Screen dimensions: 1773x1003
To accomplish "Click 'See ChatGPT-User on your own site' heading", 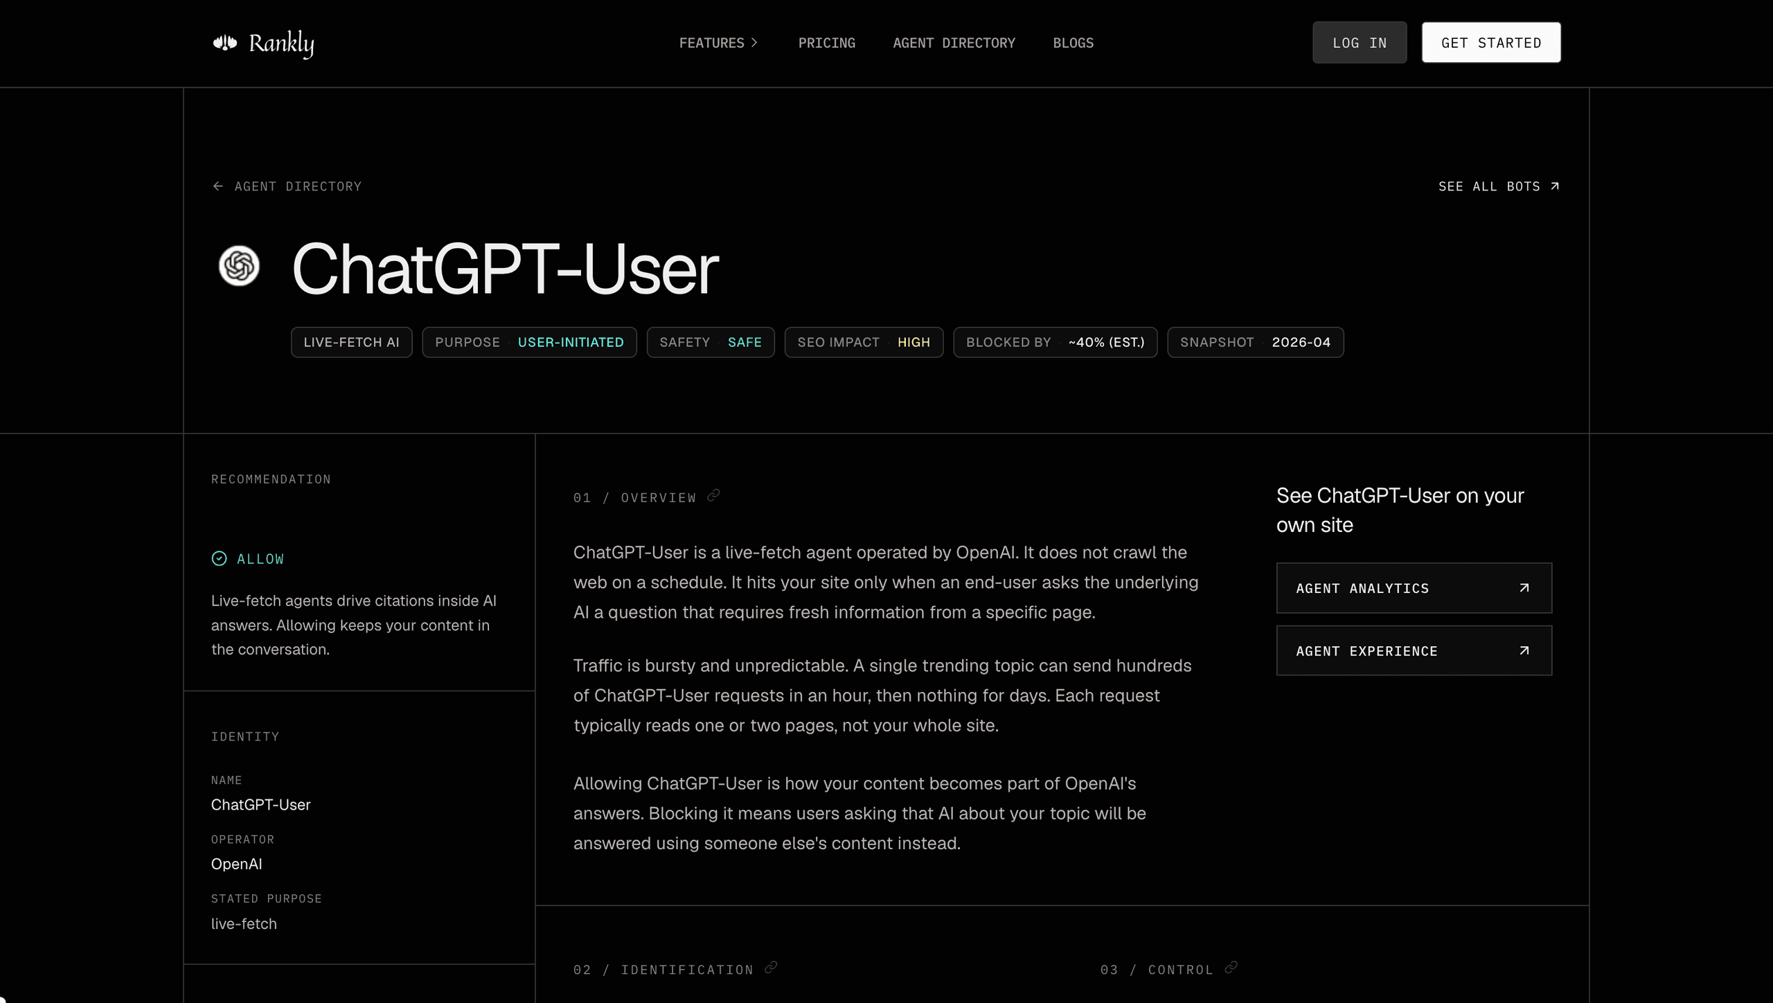I will 1400,511.
